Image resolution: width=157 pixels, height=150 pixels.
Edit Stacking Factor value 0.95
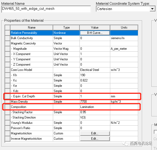coord(95,112)
